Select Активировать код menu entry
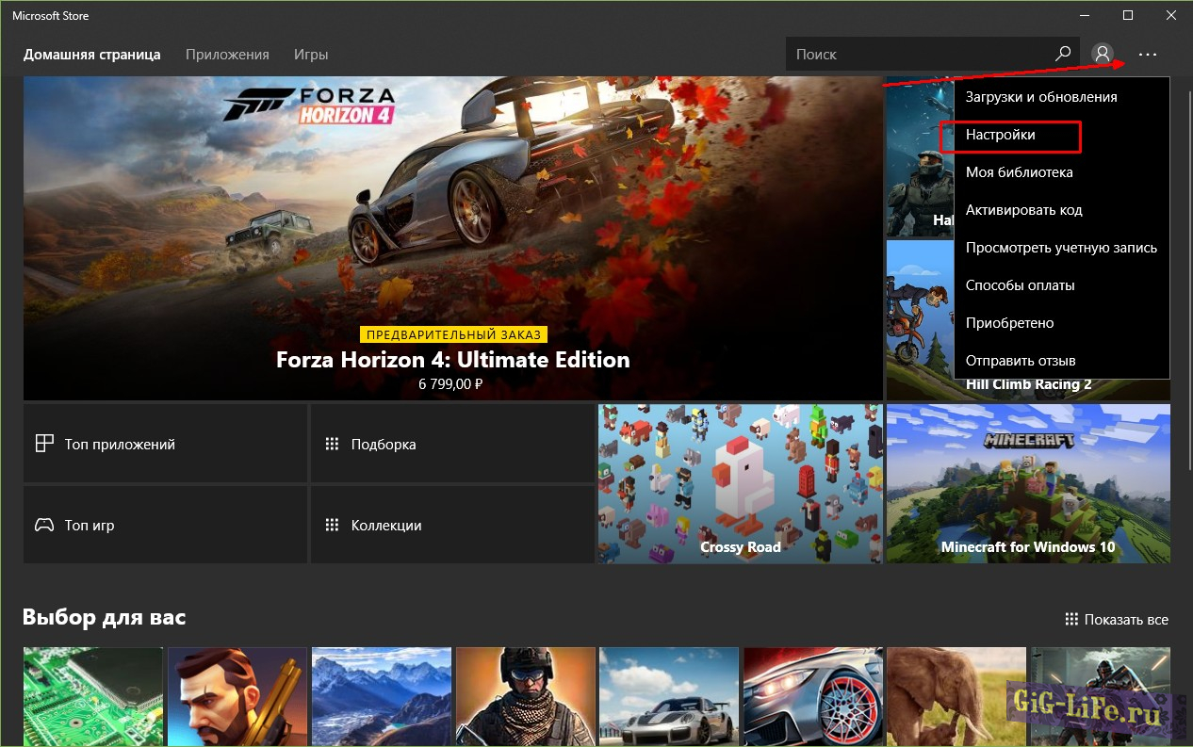Image resolution: width=1193 pixels, height=747 pixels. (1023, 210)
